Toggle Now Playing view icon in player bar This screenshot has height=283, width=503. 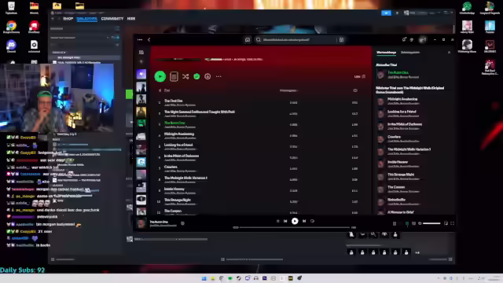coord(395,223)
